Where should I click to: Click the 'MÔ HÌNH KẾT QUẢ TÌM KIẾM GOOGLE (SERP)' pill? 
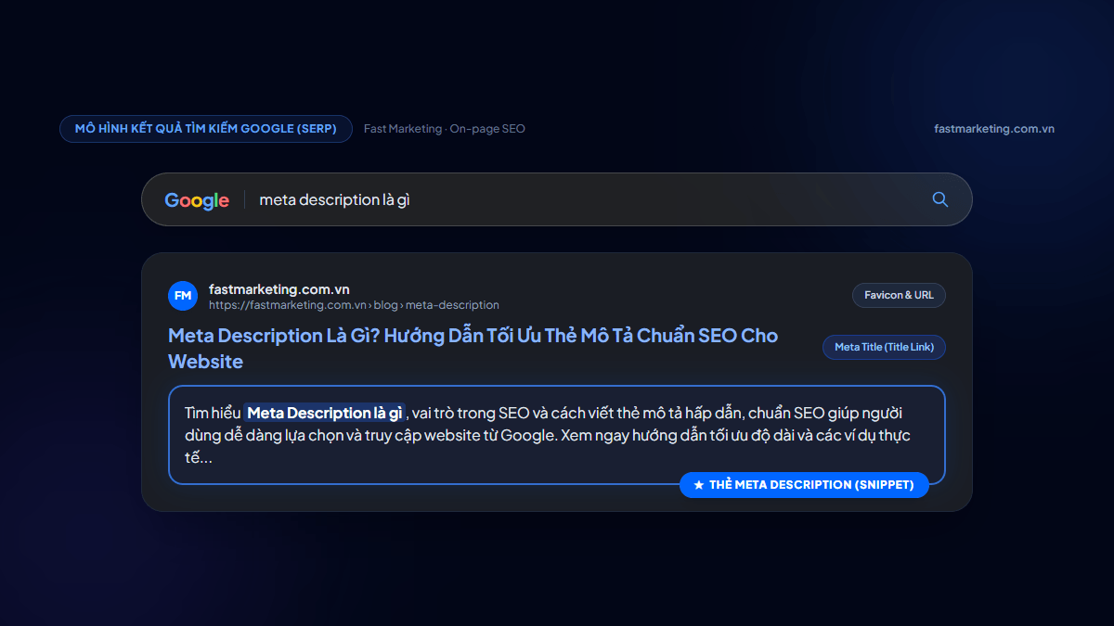pos(206,129)
